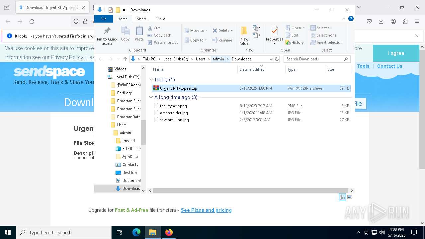Switch to the Share ribbon tab
The width and height of the screenshot is (425, 239).
click(x=142, y=19)
